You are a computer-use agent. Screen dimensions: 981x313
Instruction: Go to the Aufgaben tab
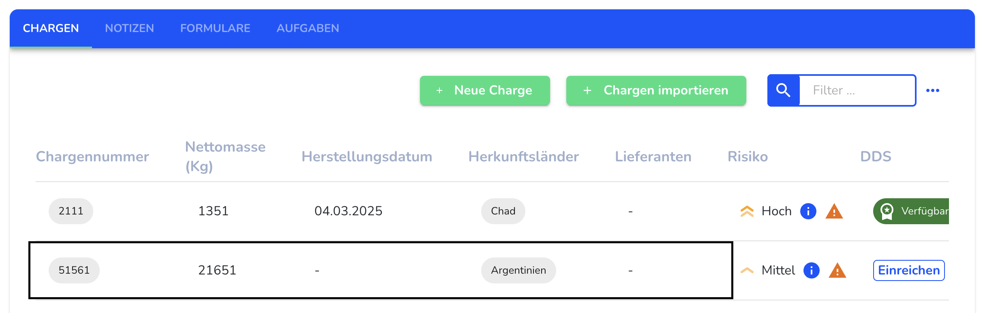click(x=308, y=28)
